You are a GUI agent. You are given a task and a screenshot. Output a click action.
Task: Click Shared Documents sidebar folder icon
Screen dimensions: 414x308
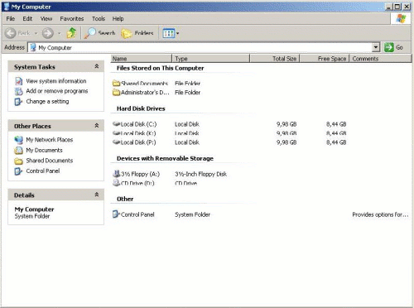(18, 161)
